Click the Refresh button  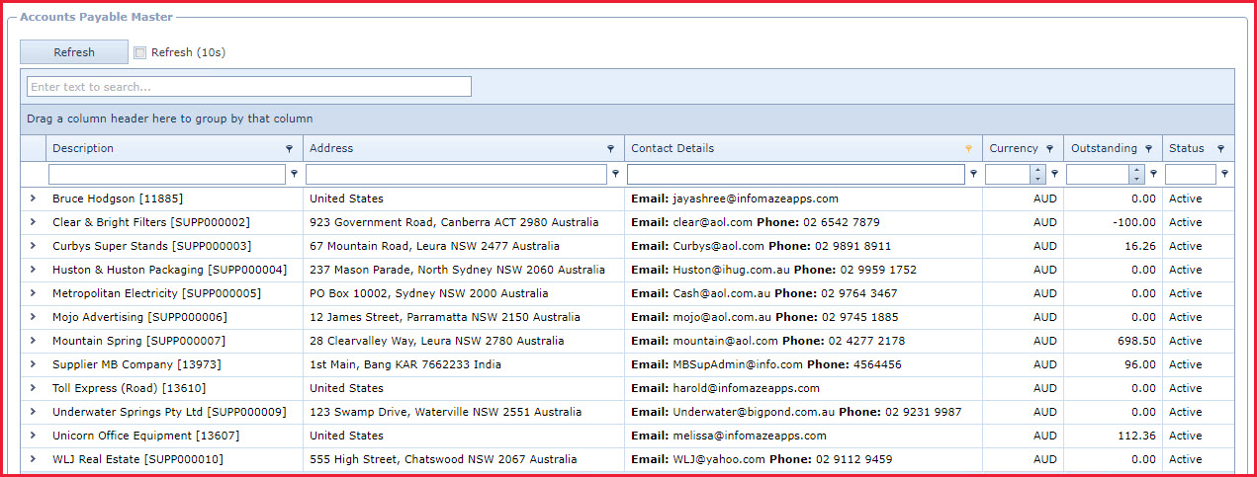coord(74,52)
